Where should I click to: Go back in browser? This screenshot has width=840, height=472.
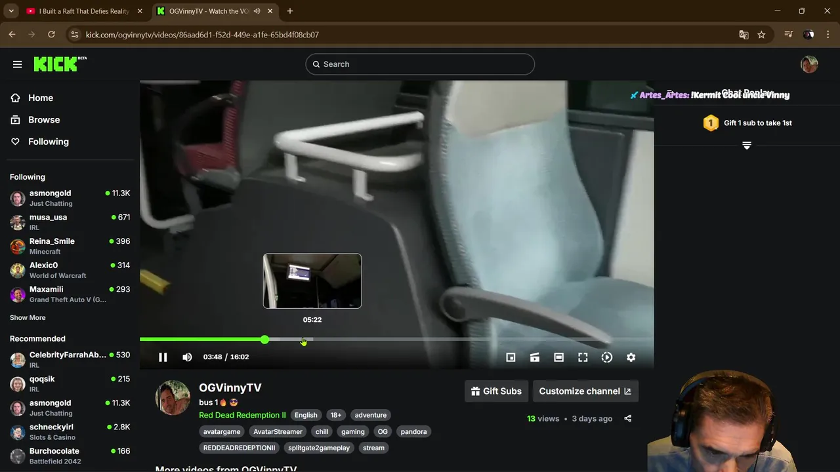[12, 35]
